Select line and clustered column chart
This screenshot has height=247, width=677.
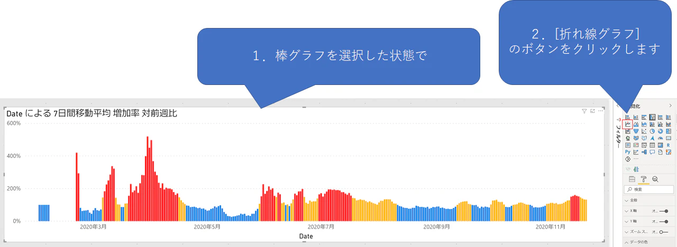pyautogui.click(x=660, y=124)
